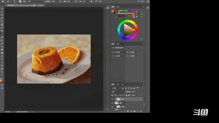The height and width of the screenshot is (123, 219).
Task: Add a layer style with fx icon
Action: click(125, 111)
